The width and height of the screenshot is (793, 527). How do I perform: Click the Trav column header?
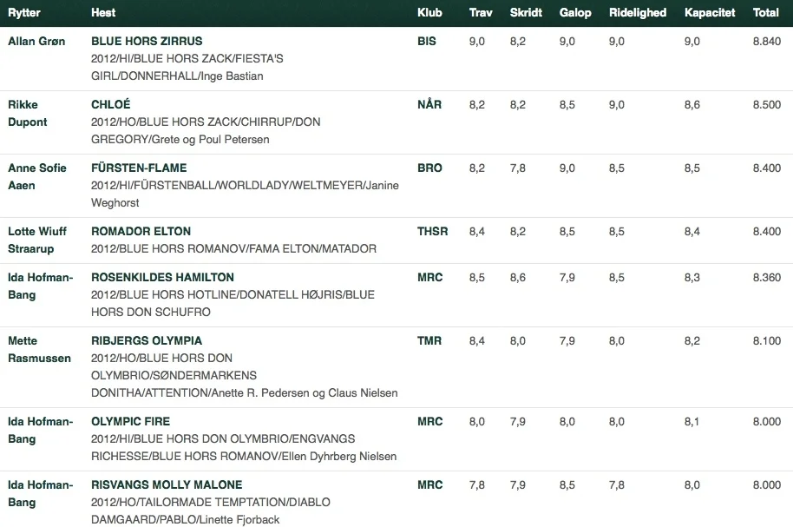(481, 13)
